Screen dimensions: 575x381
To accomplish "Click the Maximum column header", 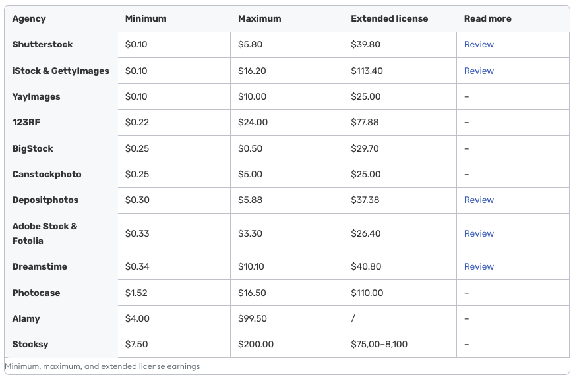I will [260, 18].
